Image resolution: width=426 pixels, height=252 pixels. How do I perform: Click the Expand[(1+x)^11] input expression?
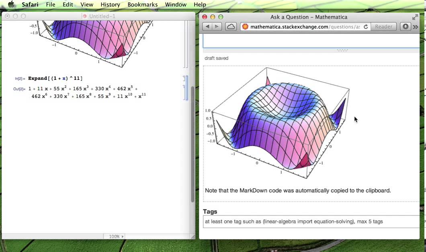[55, 78]
